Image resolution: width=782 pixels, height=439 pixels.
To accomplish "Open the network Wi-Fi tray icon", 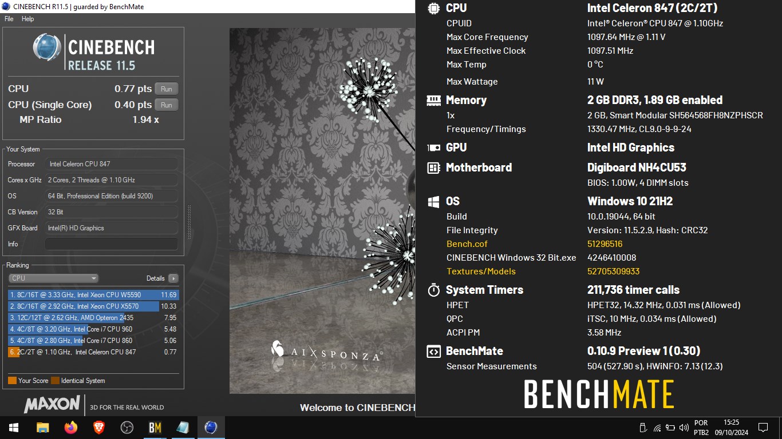I will pos(657,428).
